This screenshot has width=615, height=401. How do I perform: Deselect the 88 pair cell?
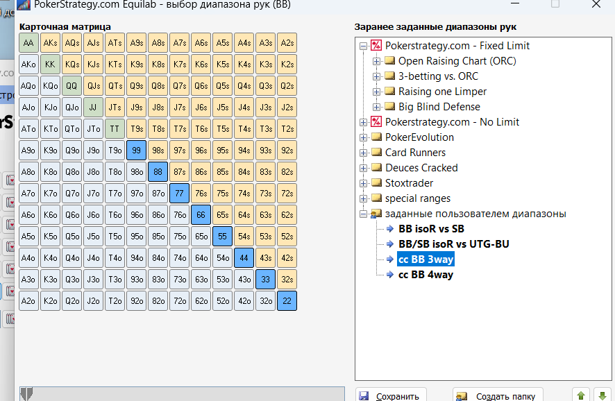click(x=158, y=171)
